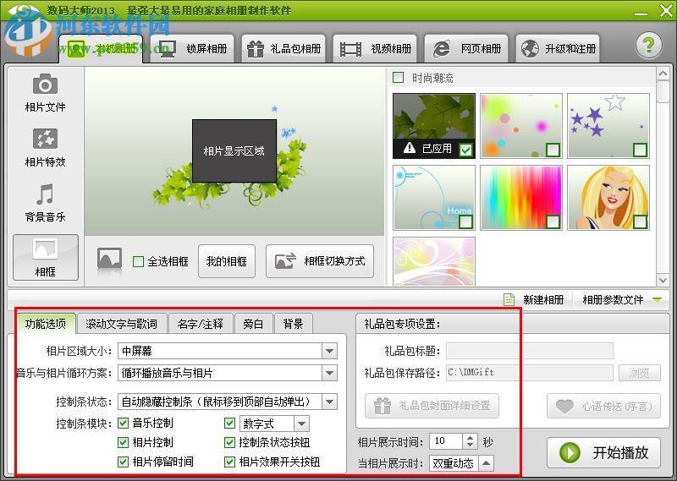Click 心语传送(序言) button
This screenshot has width=677, height=481.
pyautogui.click(x=603, y=406)
